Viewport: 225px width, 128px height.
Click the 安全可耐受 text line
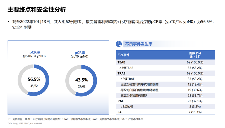pyautogui.click(x=22, y=27)
